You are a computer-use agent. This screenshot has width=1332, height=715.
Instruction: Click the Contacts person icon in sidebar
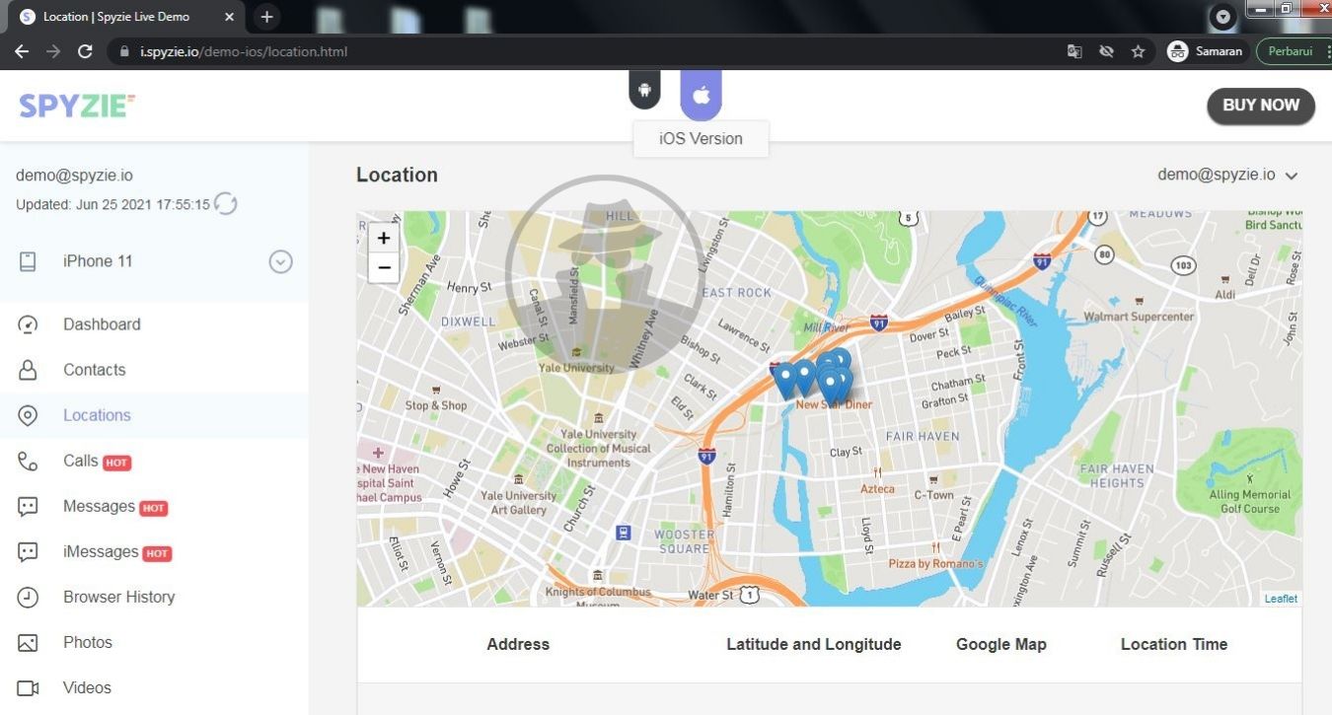pos(28,370)
